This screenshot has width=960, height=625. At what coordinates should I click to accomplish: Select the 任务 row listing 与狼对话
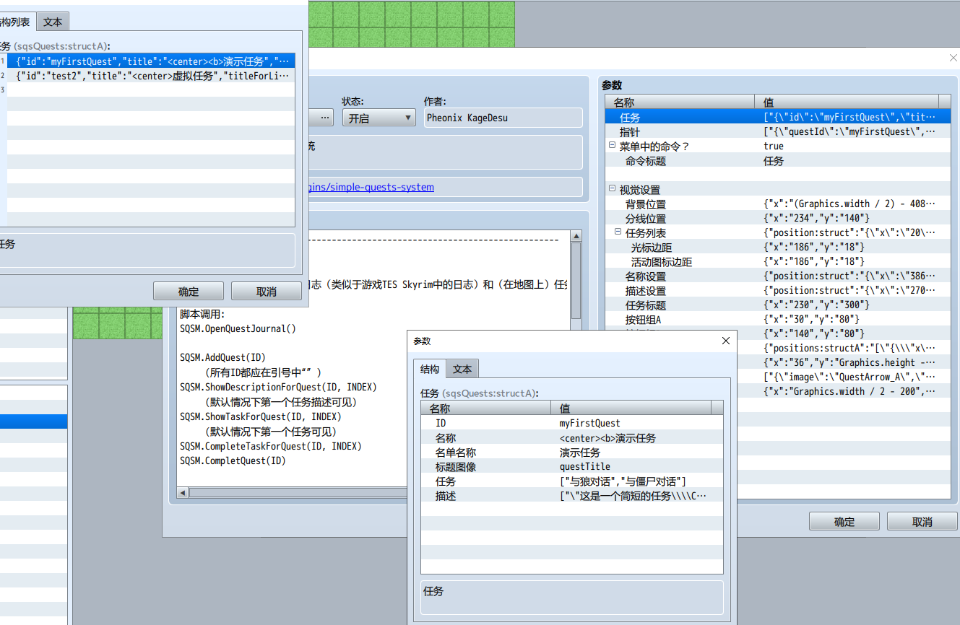(x=572, y=481)
